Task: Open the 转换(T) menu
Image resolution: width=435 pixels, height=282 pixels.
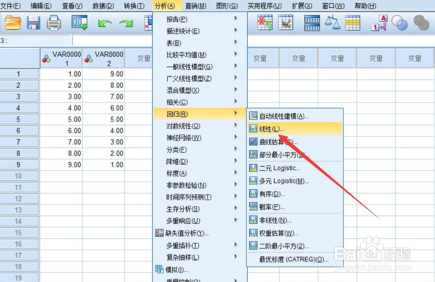Action: tap(131, 6)
